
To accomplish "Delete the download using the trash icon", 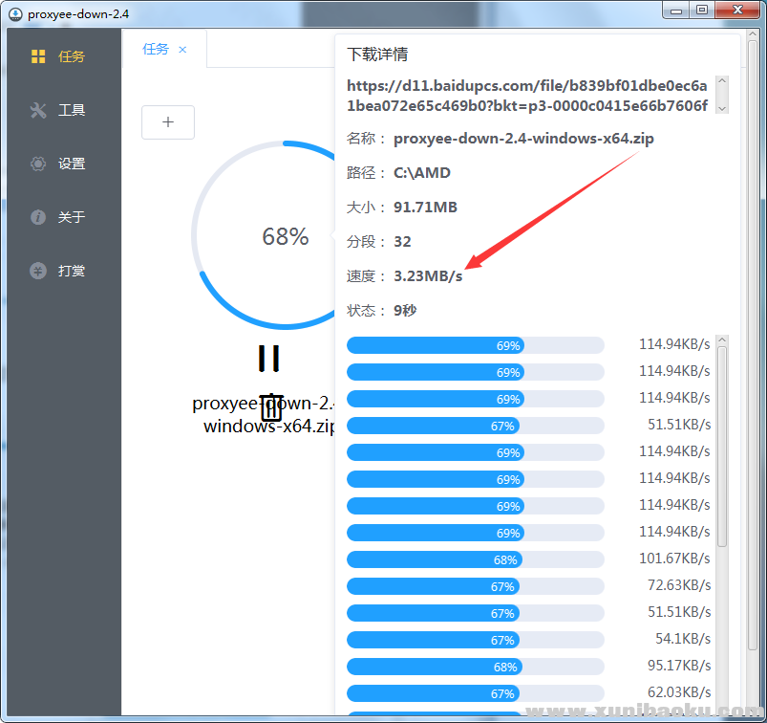I will pos(271,407).
